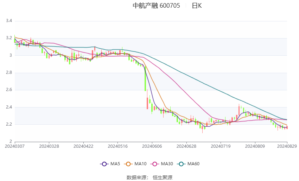Click the 20240719 date axis label

coord(221,146)
